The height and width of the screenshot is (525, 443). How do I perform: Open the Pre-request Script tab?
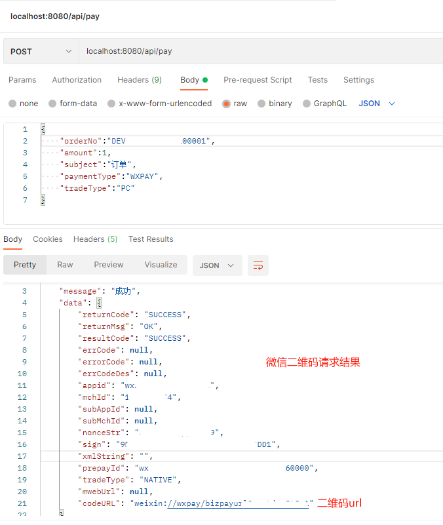pyautogui.click(x=258, y=80)
